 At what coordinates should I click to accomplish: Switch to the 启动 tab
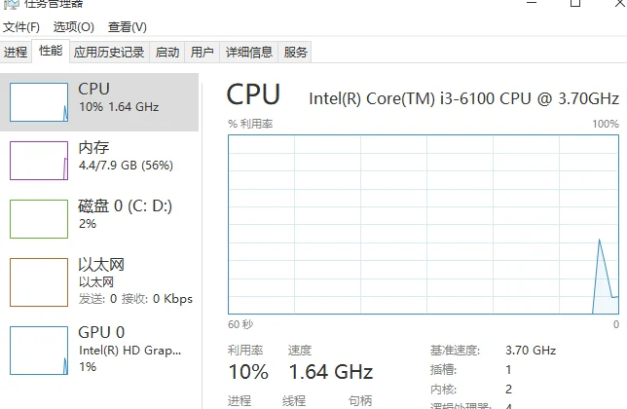click(x=167, y=53)
